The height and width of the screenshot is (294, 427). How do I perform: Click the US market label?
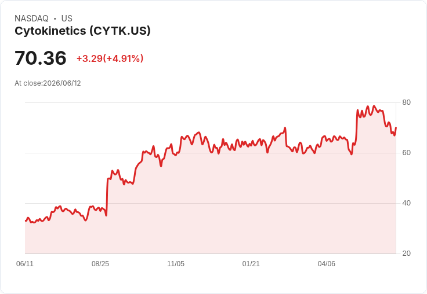pos(67,19)
